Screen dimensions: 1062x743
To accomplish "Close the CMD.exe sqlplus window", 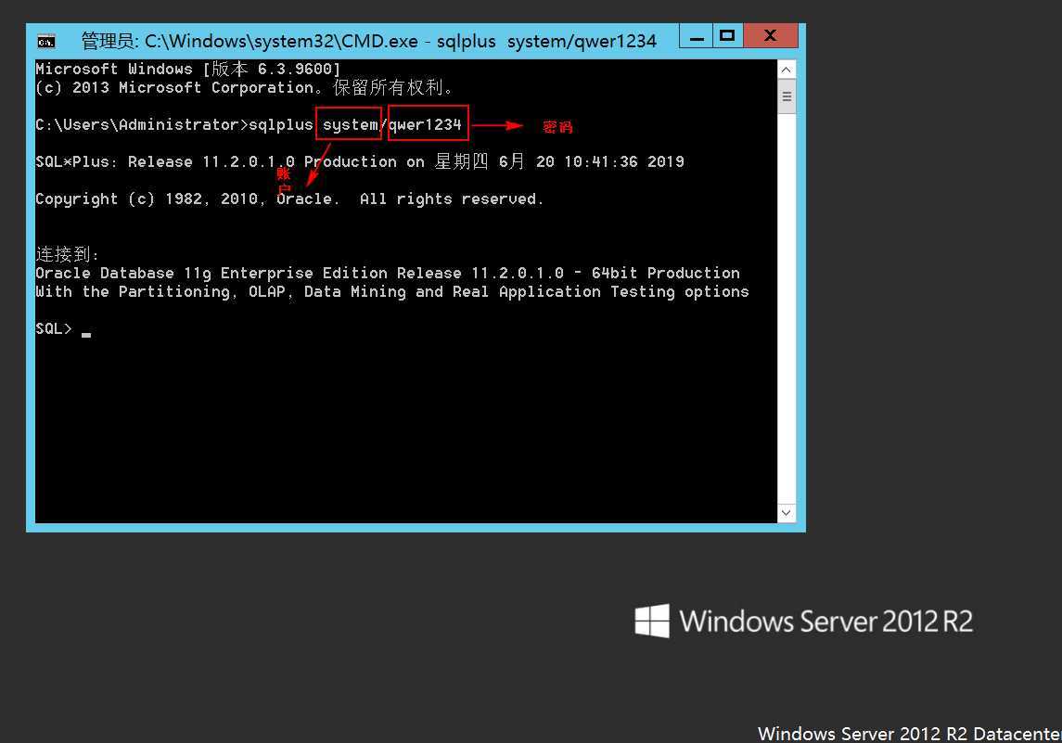I will (770, 36).
